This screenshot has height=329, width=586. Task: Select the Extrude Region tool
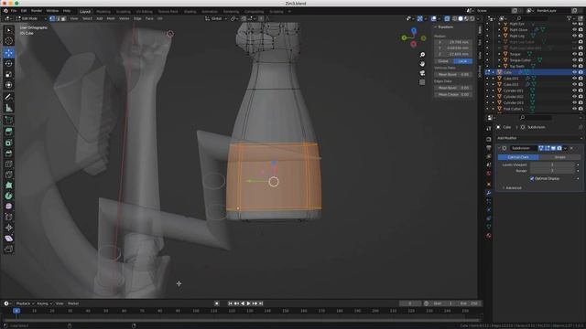coord(8,132)
